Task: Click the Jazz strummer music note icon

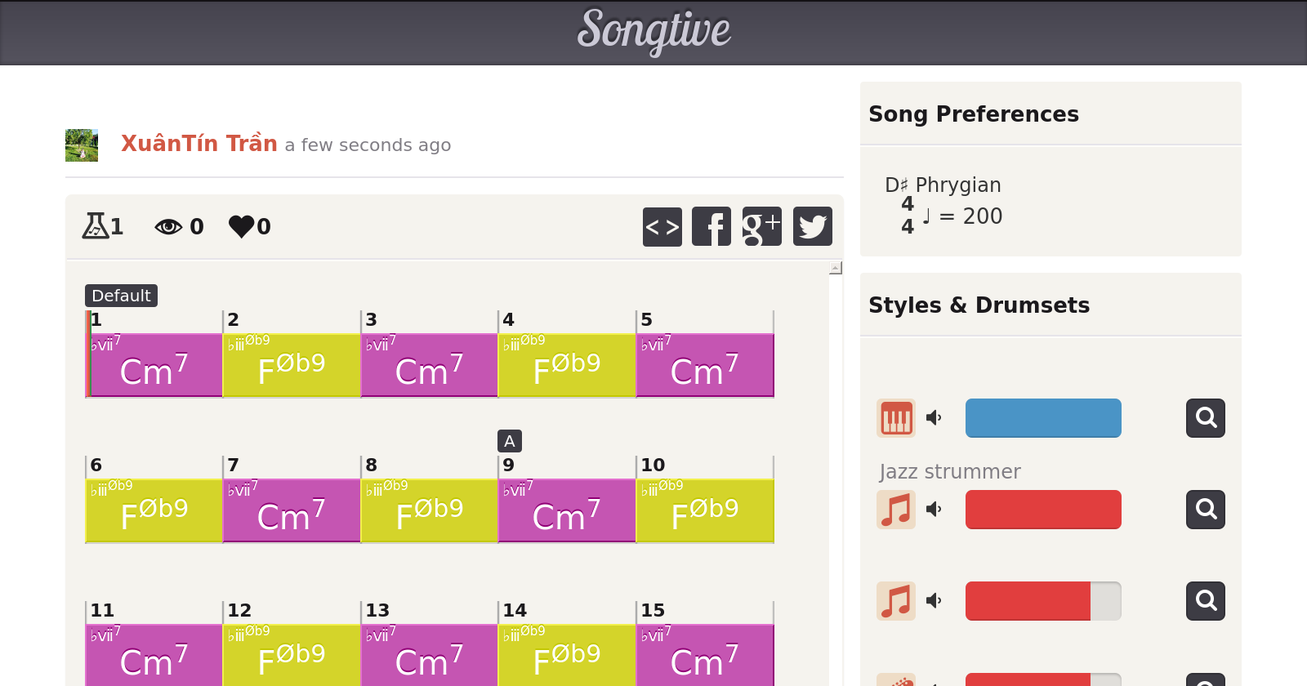Action: pyautogui.click(x=896, y=510)
